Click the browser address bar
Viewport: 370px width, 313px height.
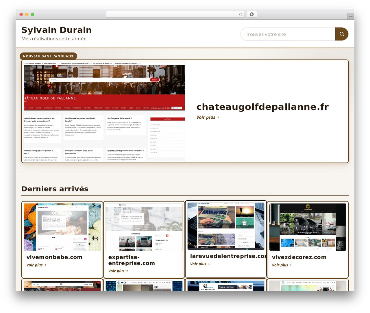point(175,14)
